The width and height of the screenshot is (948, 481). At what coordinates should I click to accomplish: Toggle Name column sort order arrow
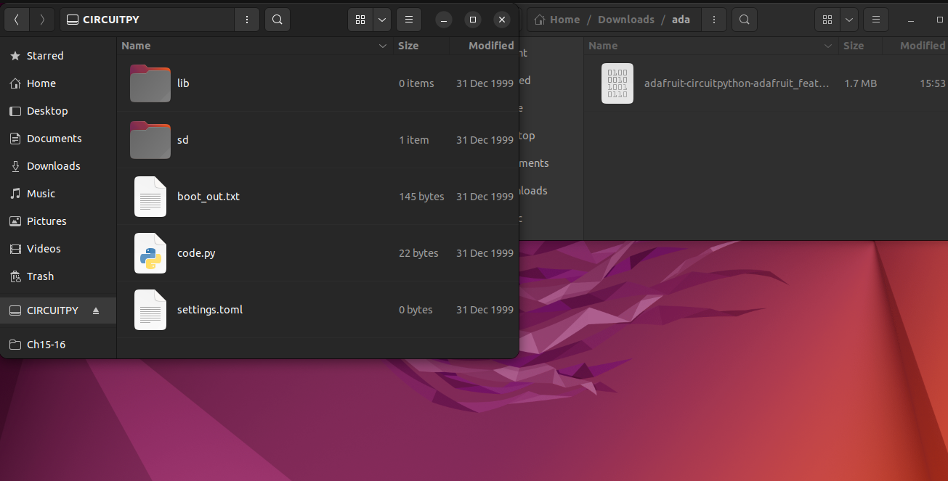[x=383, y=46]
